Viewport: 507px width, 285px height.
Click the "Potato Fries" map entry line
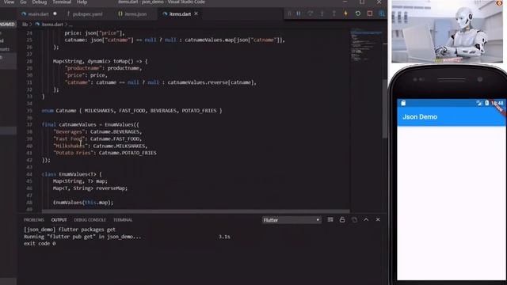105,153
